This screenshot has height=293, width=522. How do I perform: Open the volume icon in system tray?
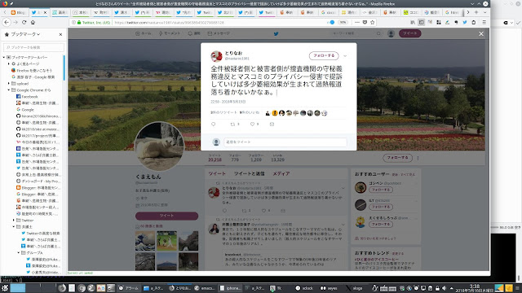click(444, 288)
